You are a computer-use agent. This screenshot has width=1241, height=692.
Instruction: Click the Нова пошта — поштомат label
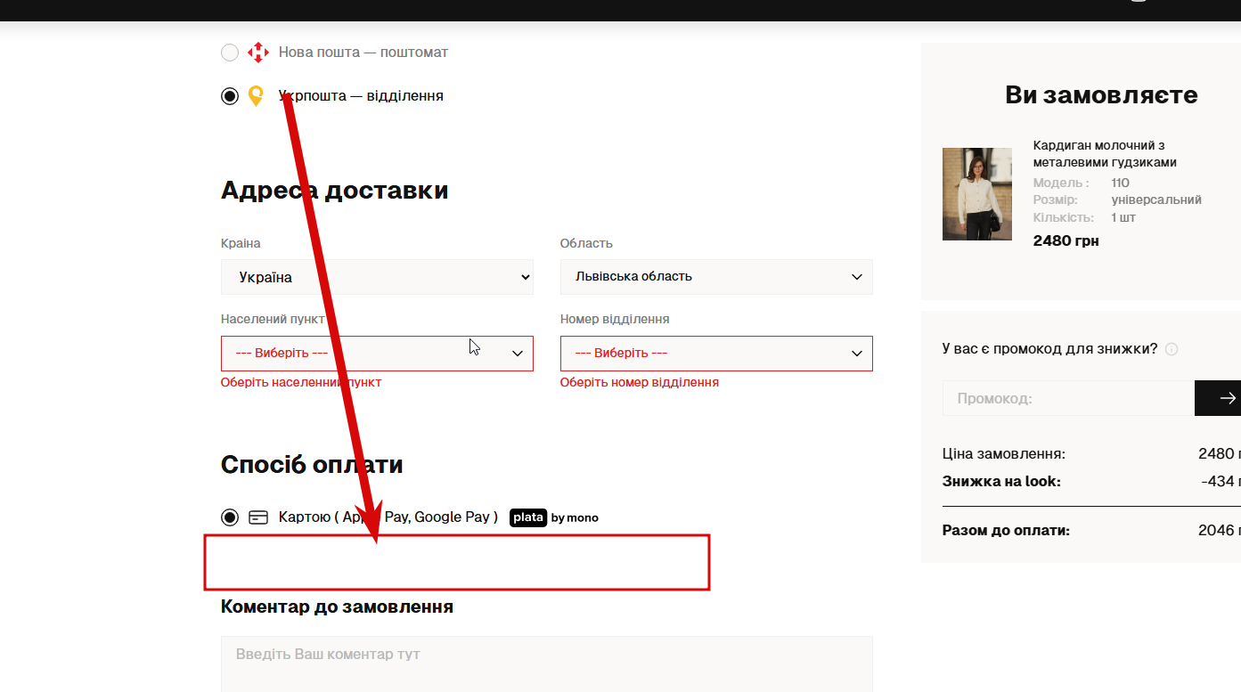(x=363, y=53)
